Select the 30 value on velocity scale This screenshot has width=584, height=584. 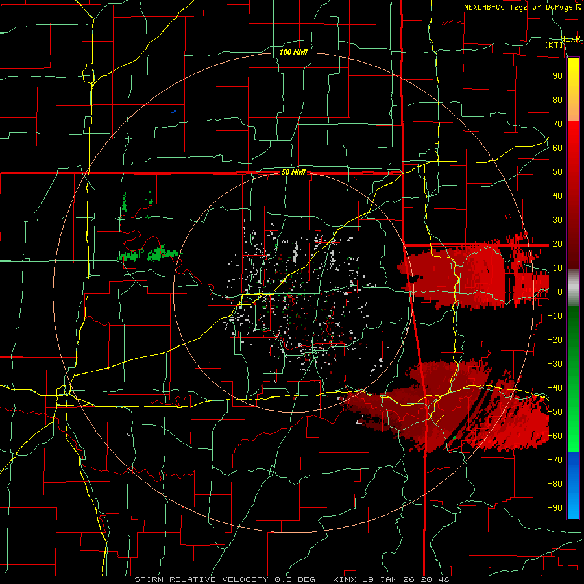557,220
